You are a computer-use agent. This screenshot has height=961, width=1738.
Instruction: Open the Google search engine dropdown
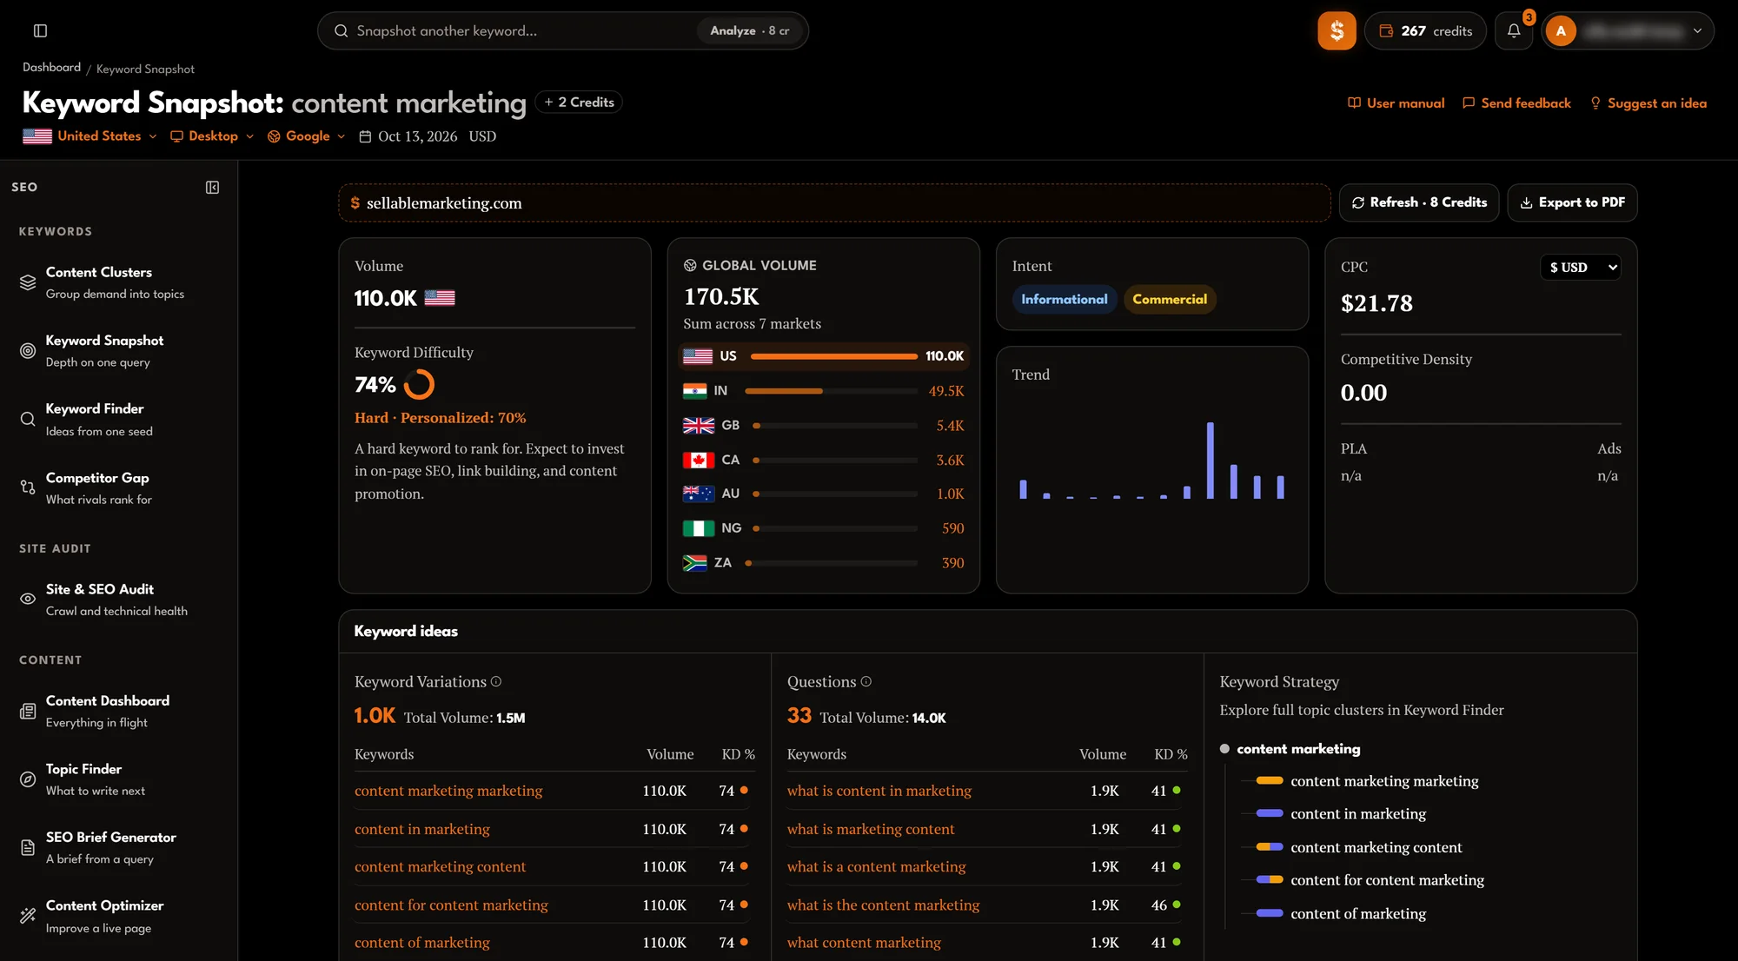click(x=306, y=136)
